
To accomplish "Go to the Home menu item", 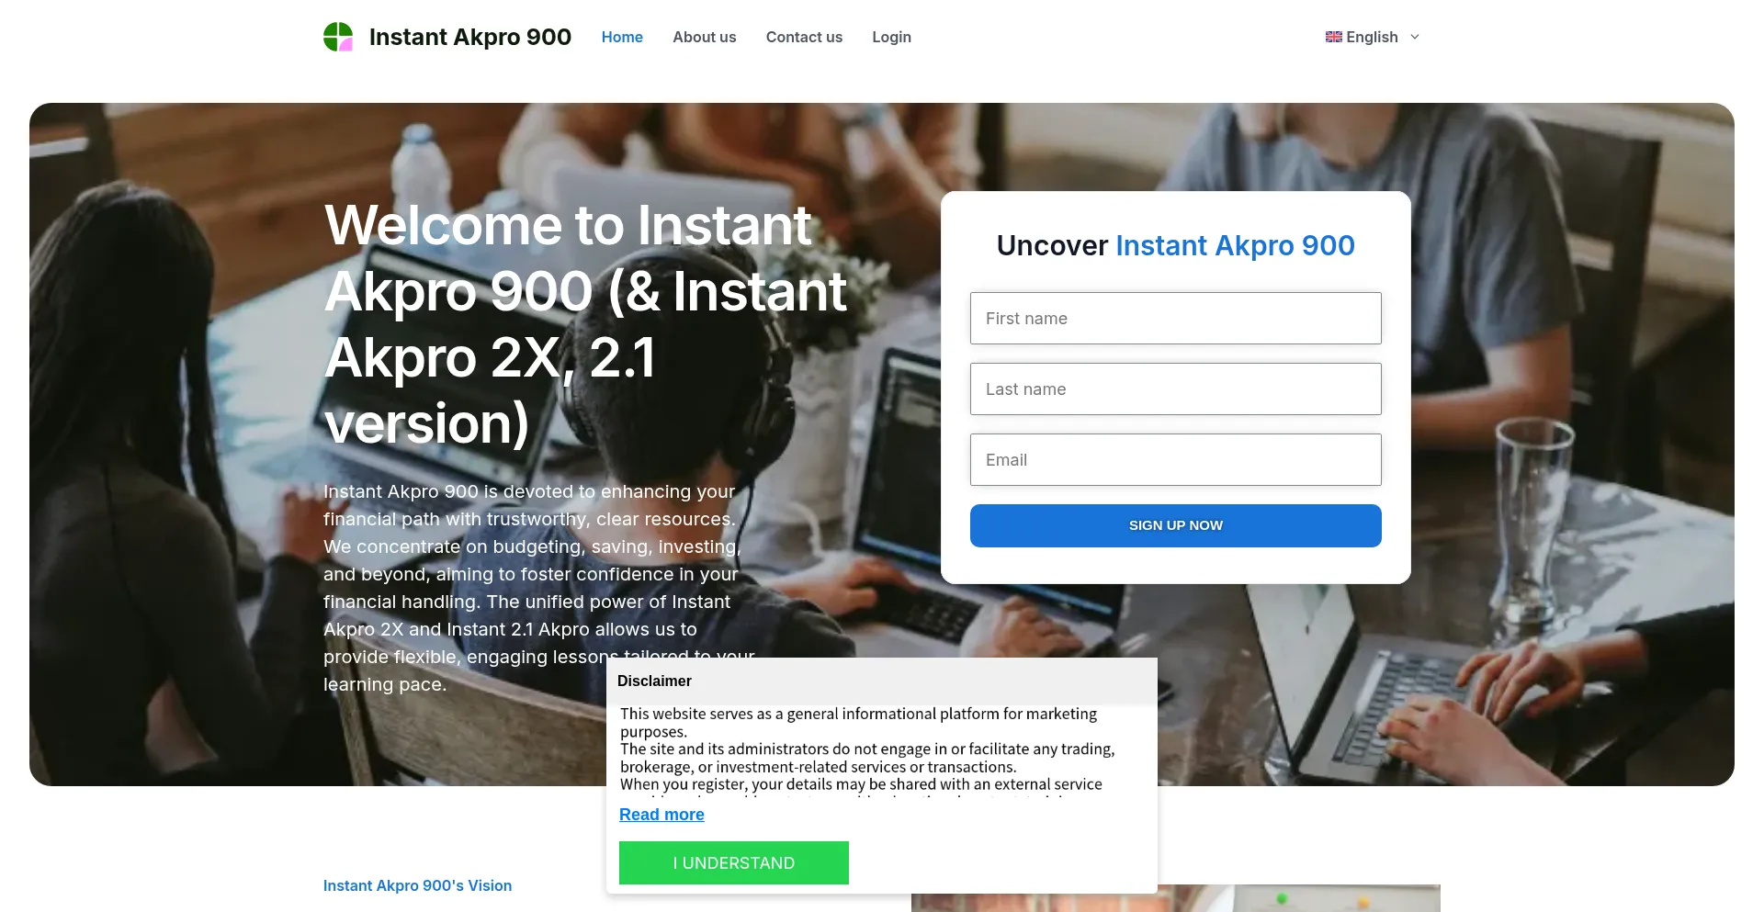I will pyautogui.click(x=622, y=37).
